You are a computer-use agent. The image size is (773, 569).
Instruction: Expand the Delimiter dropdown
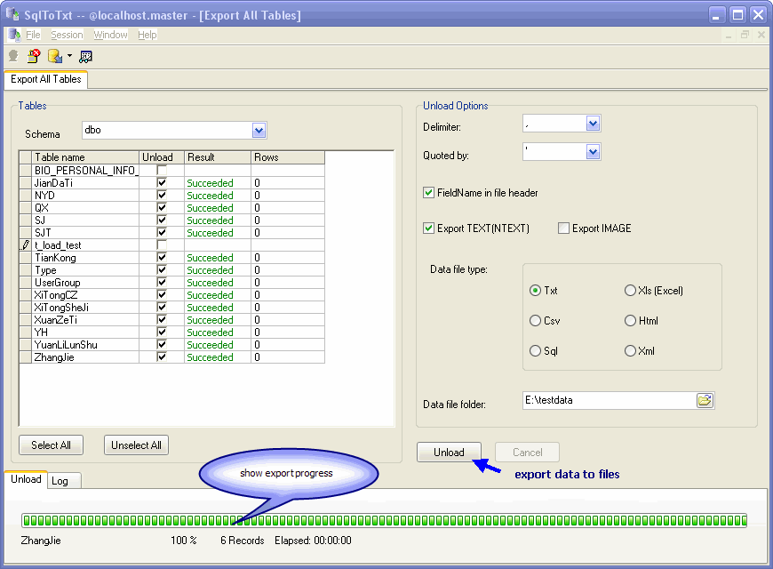click(593, 124)
